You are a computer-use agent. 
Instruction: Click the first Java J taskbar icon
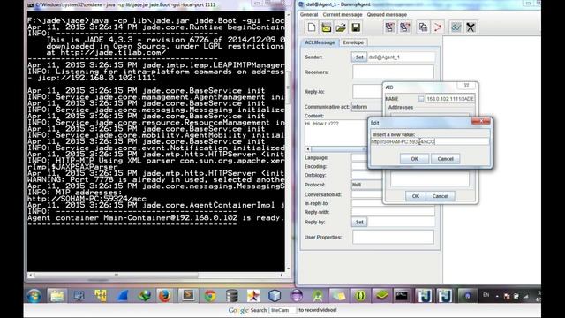(424, 296)
